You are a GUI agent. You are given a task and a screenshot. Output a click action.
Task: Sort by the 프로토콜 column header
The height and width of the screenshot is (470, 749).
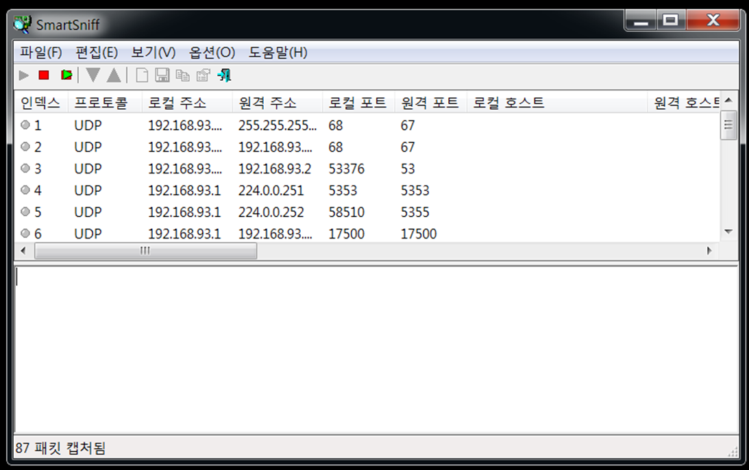(105, 103)
